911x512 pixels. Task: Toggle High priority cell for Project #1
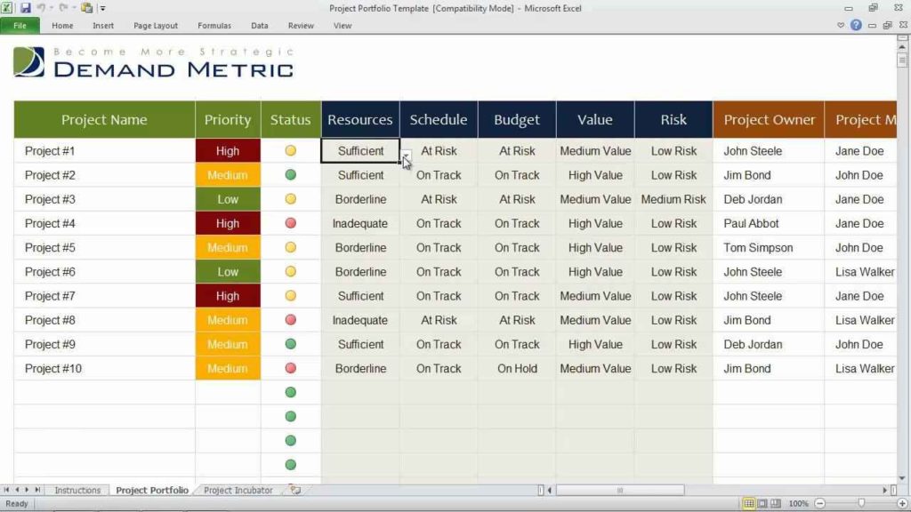click(228, 150)
